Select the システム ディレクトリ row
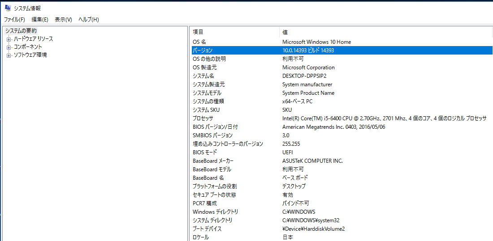This screenshot has width=493, height=241. coord(342,220)
